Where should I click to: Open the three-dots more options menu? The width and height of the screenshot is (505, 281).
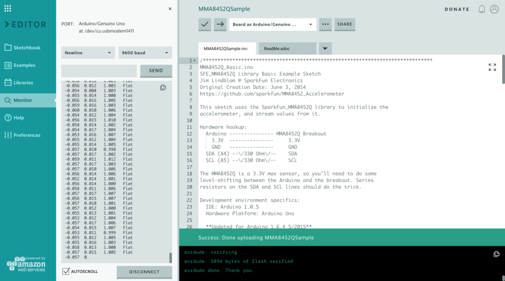pos(325,25)
